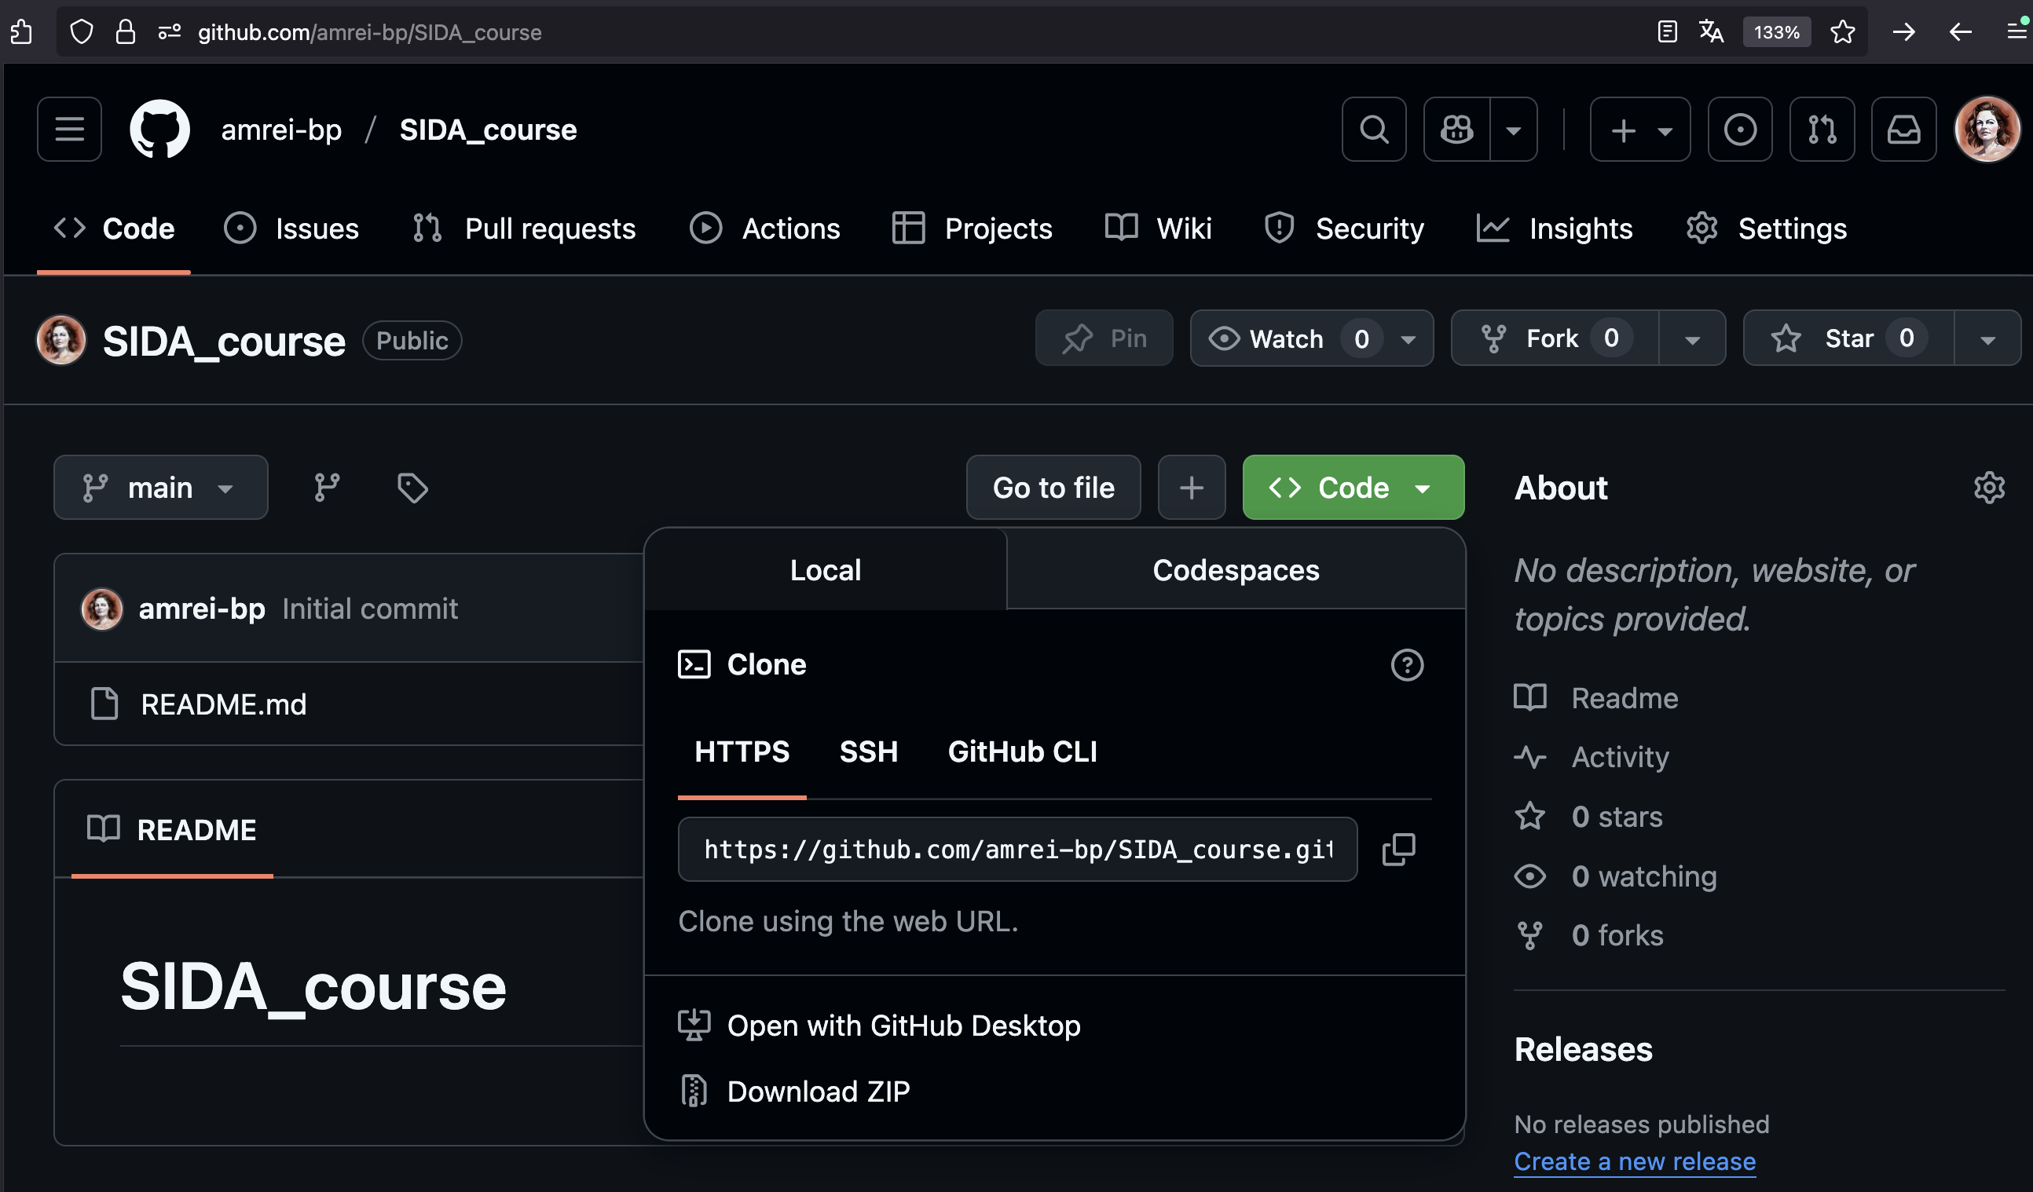Select the HTTPS clone option
Viewport: 2033px width, 1192px height.
742,751
